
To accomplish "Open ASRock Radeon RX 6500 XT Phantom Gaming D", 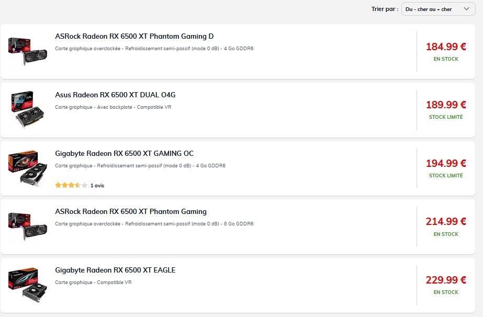I will click(x=134, y=37).
